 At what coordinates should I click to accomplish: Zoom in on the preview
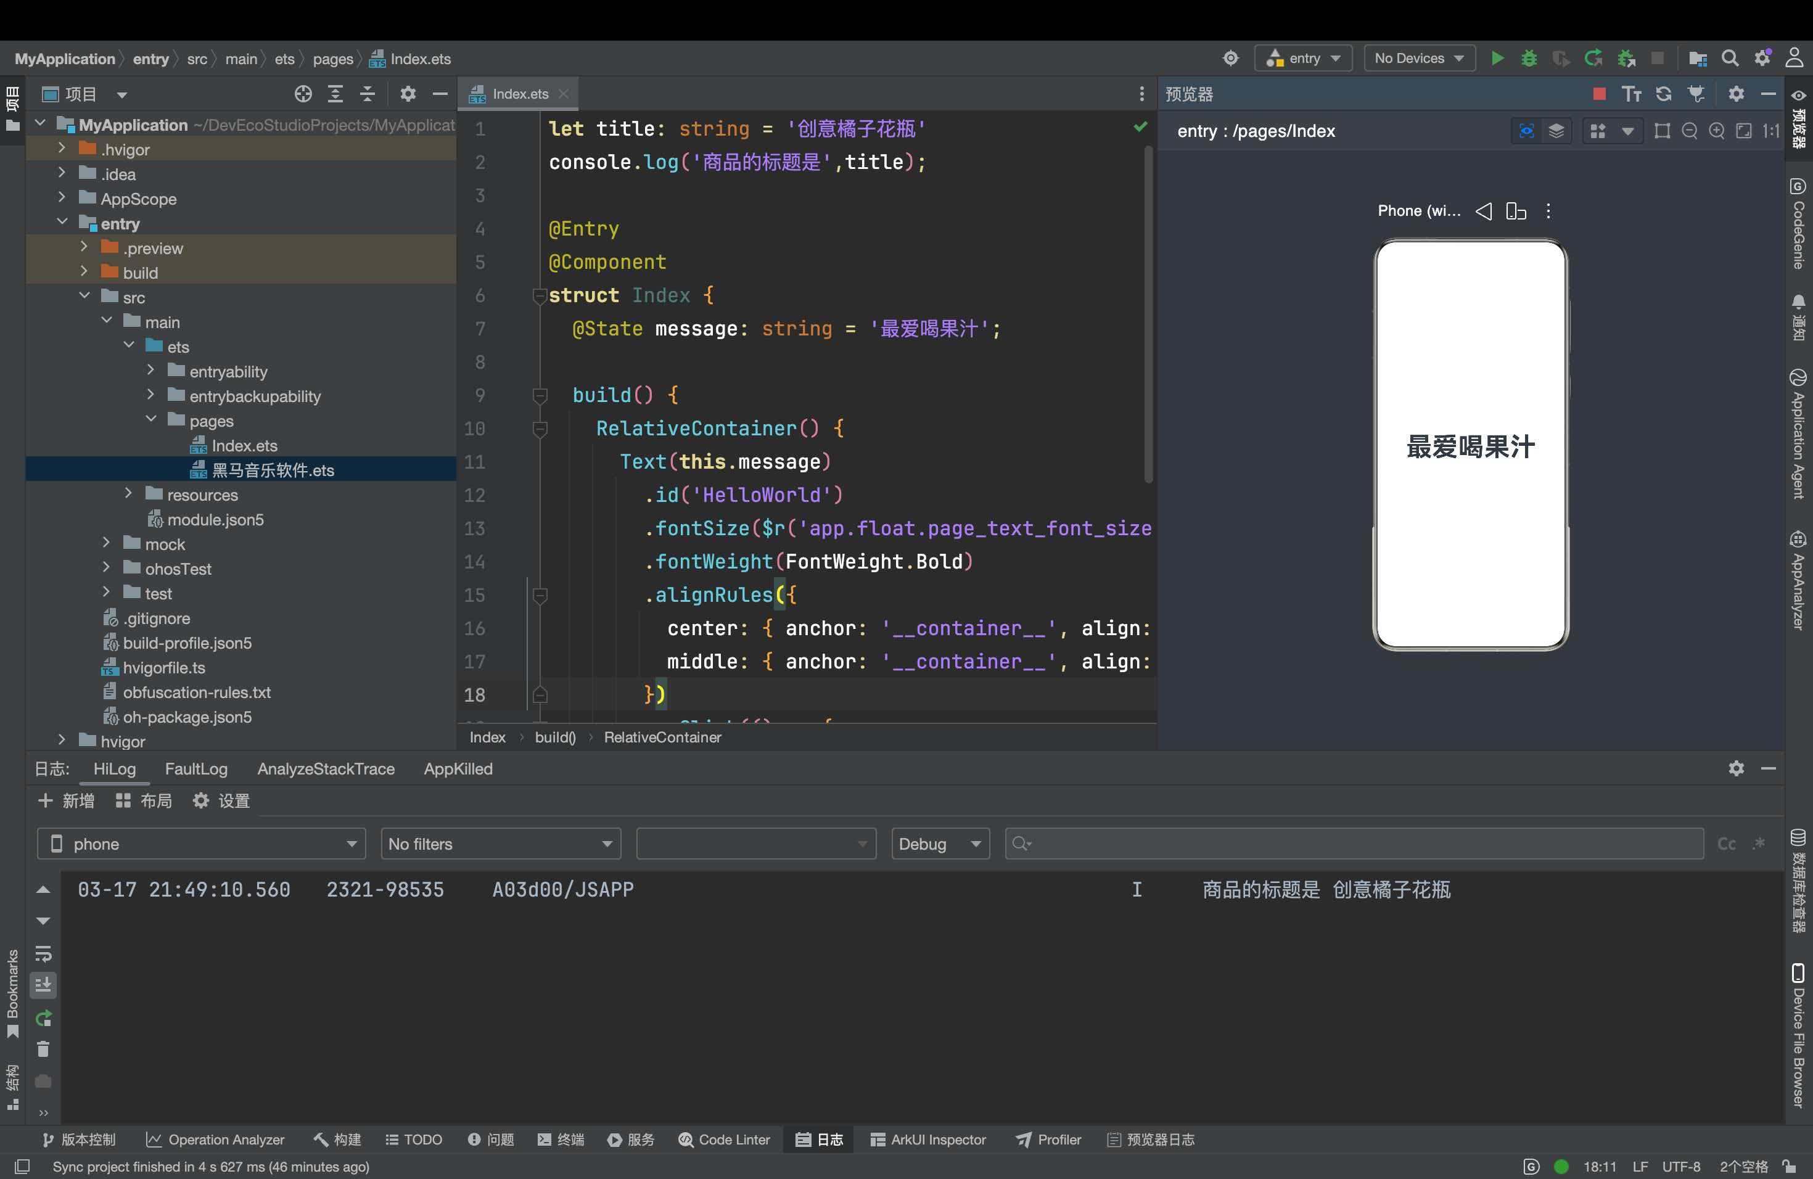point(1716,131)
